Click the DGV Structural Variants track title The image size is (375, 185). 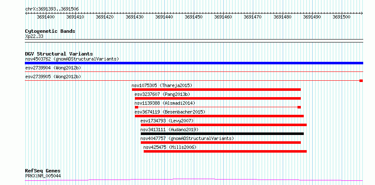59,54
